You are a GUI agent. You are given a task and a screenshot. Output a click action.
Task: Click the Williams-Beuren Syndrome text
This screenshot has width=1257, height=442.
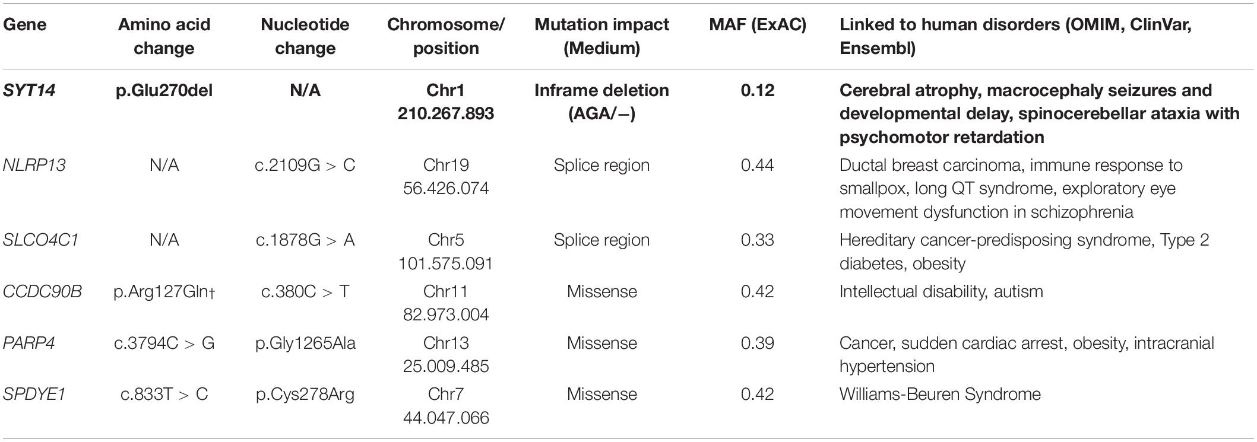click(940, 394)
